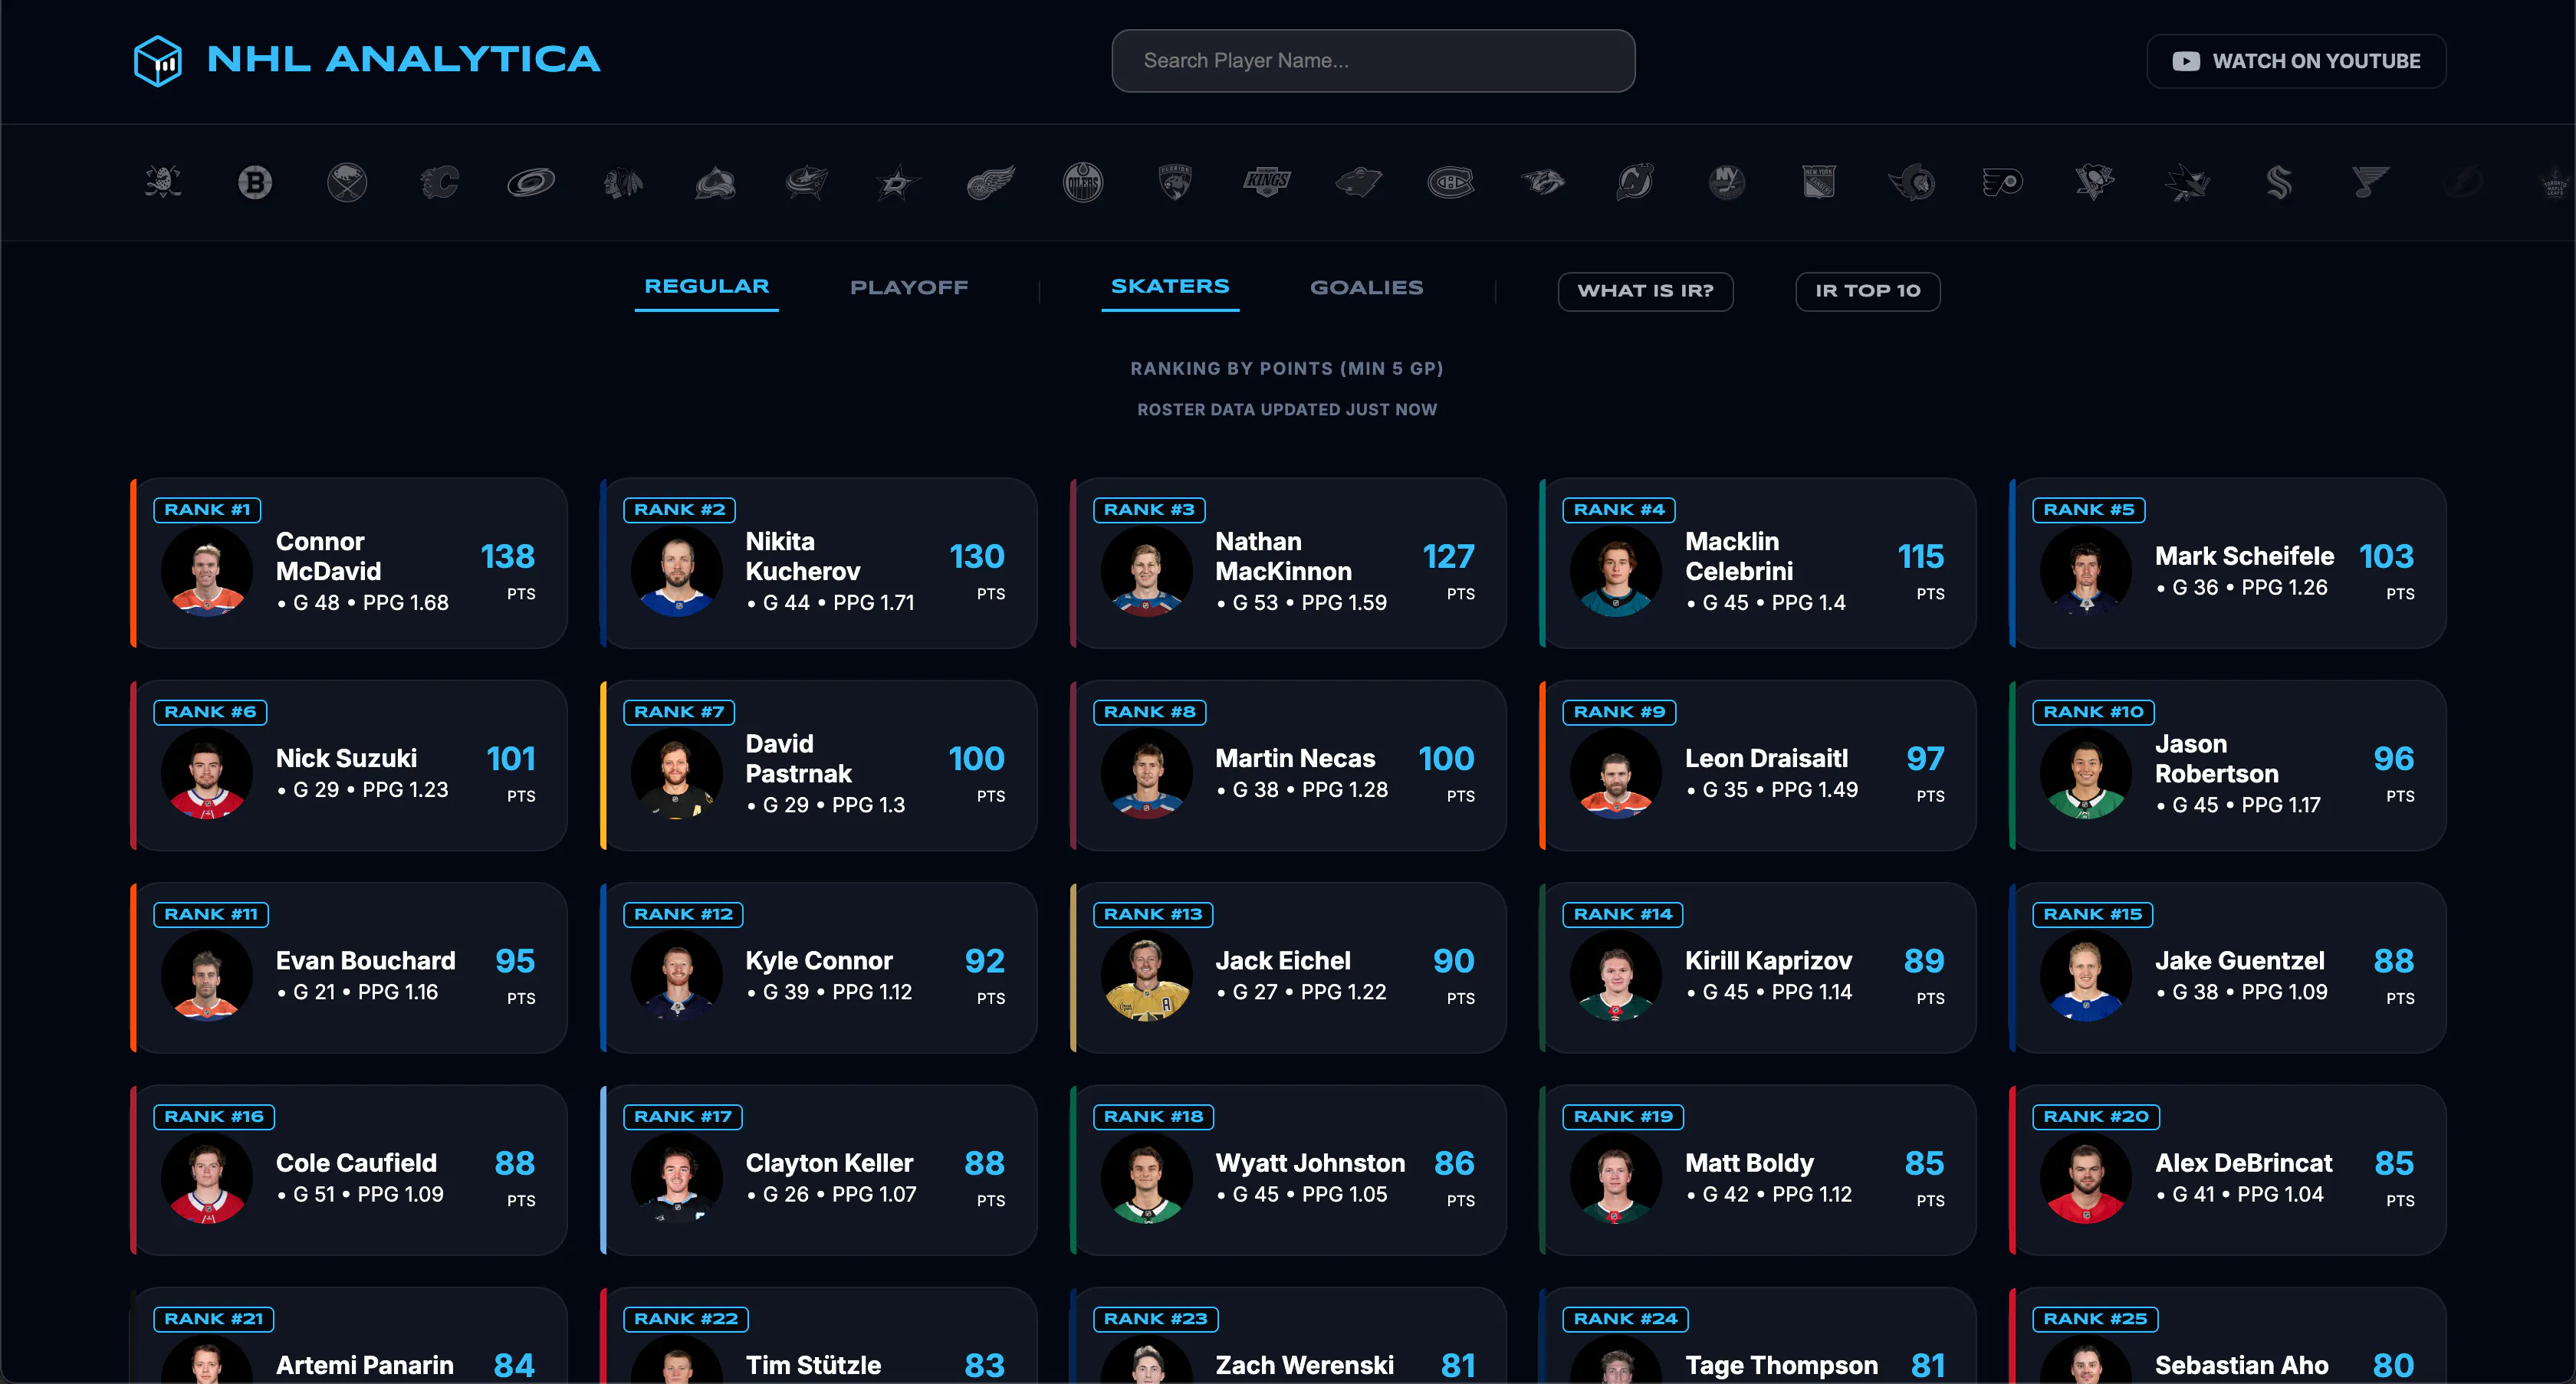Screen dimensions: 2576x1384
Task: Select the GOALIES tab
Action: tap(1366, 288)
